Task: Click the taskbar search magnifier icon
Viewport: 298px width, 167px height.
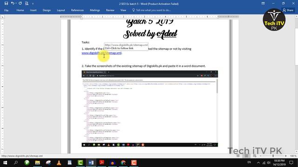Action: coord(16,163)
